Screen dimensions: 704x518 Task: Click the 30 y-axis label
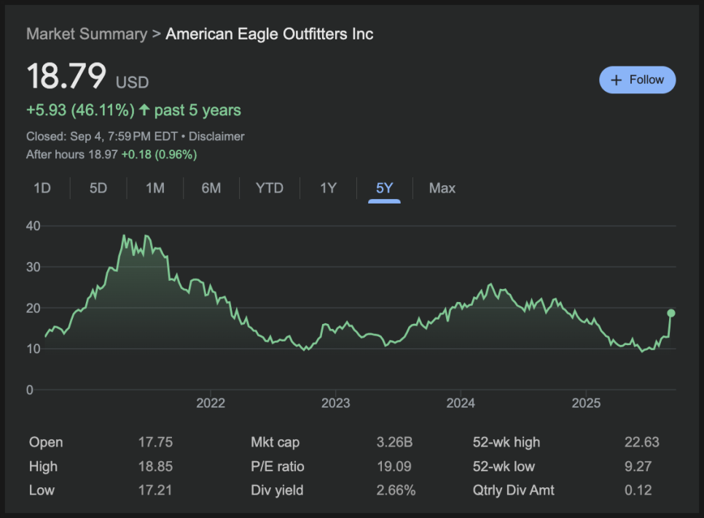34,267
